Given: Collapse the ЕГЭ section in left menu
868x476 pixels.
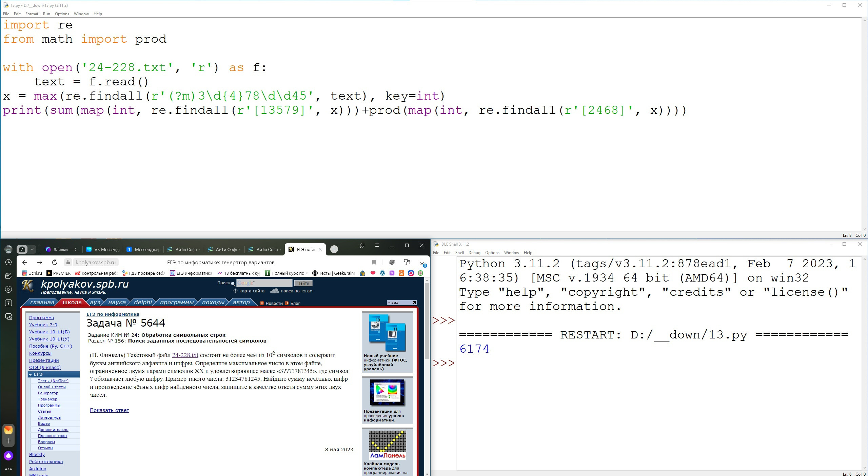Looking at the screenshot, I should click(31, 374).
